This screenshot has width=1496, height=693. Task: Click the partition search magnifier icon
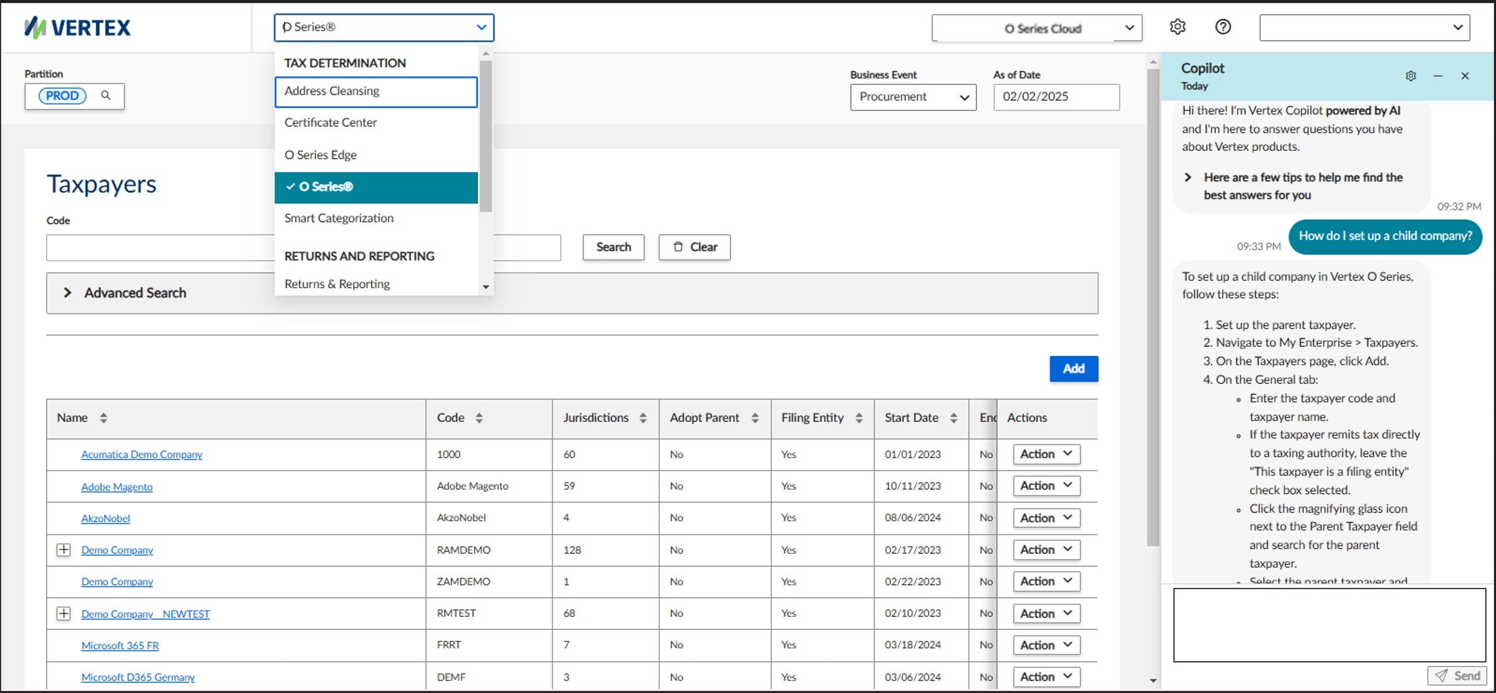(x=106, y=96)
